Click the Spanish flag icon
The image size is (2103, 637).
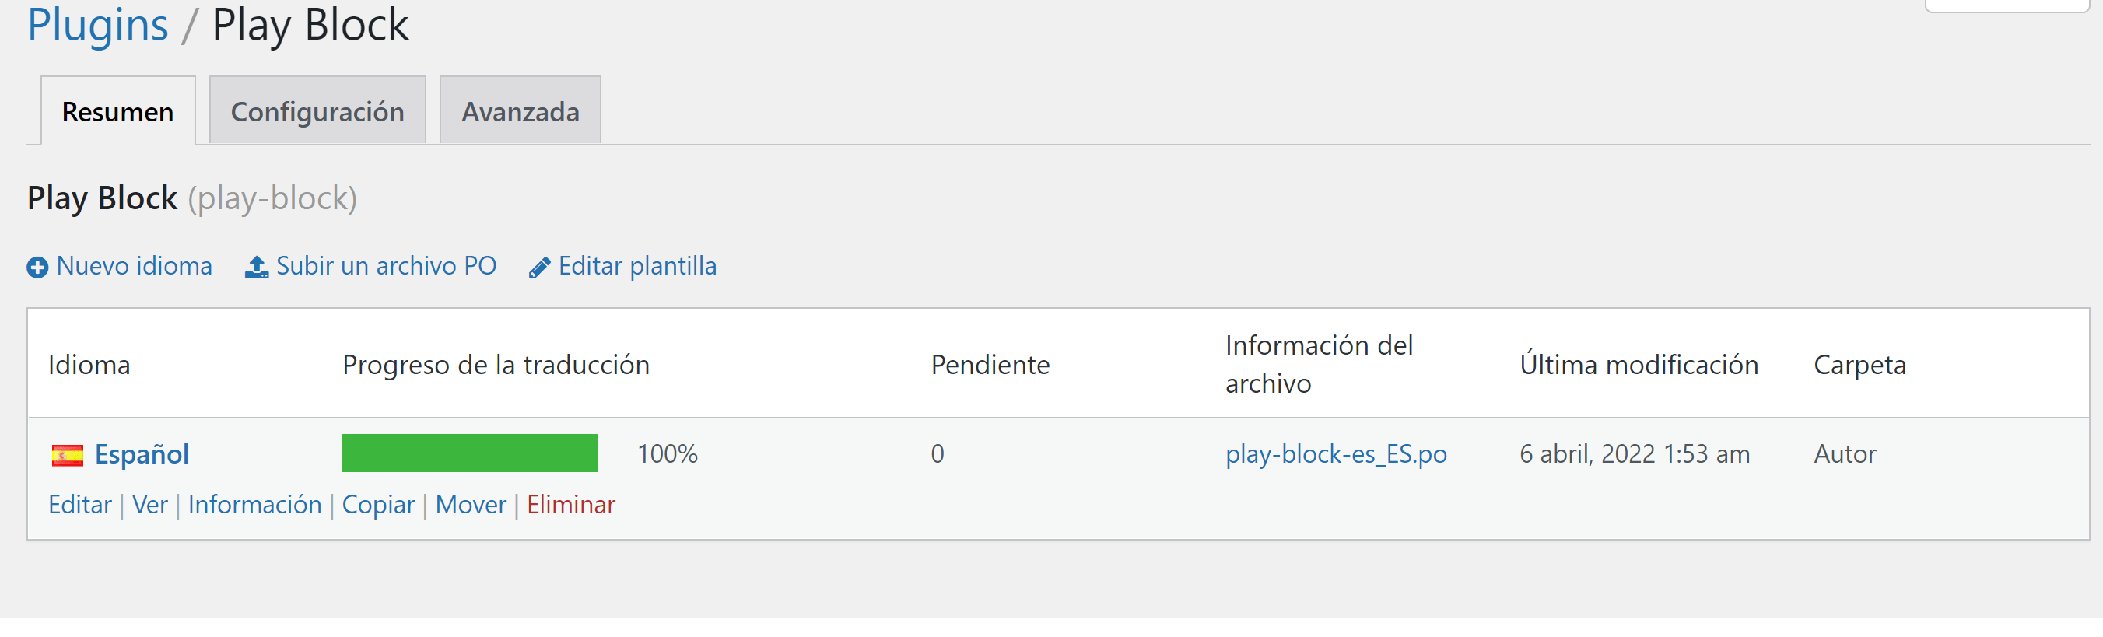(68, 455)
